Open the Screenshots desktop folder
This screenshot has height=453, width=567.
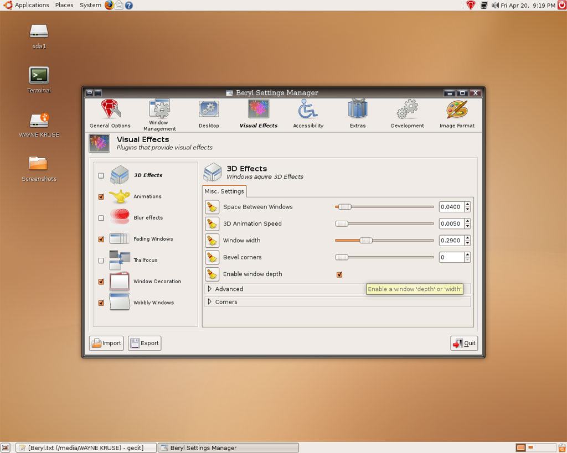pos(39,169)
